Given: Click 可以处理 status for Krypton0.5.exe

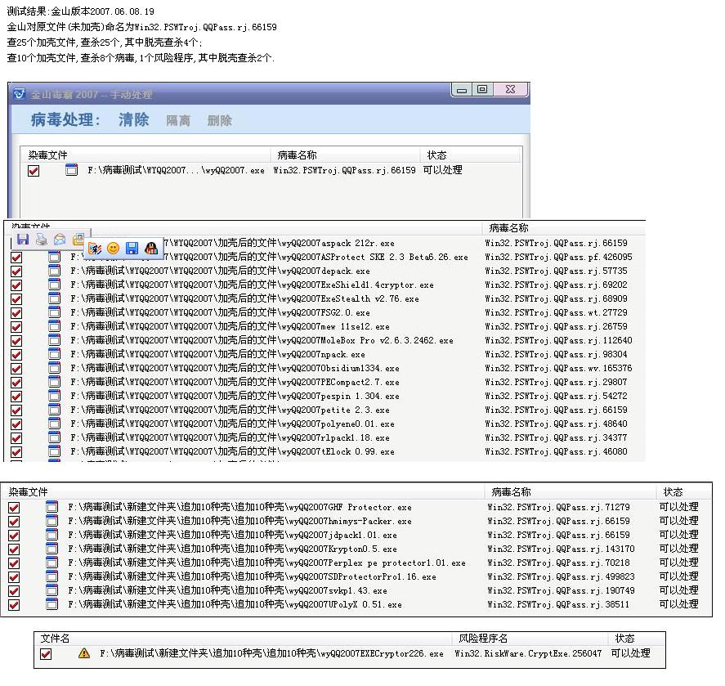Looking at the screenshot, I should 678,549.
